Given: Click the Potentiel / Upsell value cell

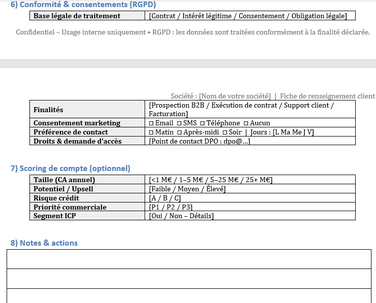Looking at the screenshot, I should tap(187, 189).
